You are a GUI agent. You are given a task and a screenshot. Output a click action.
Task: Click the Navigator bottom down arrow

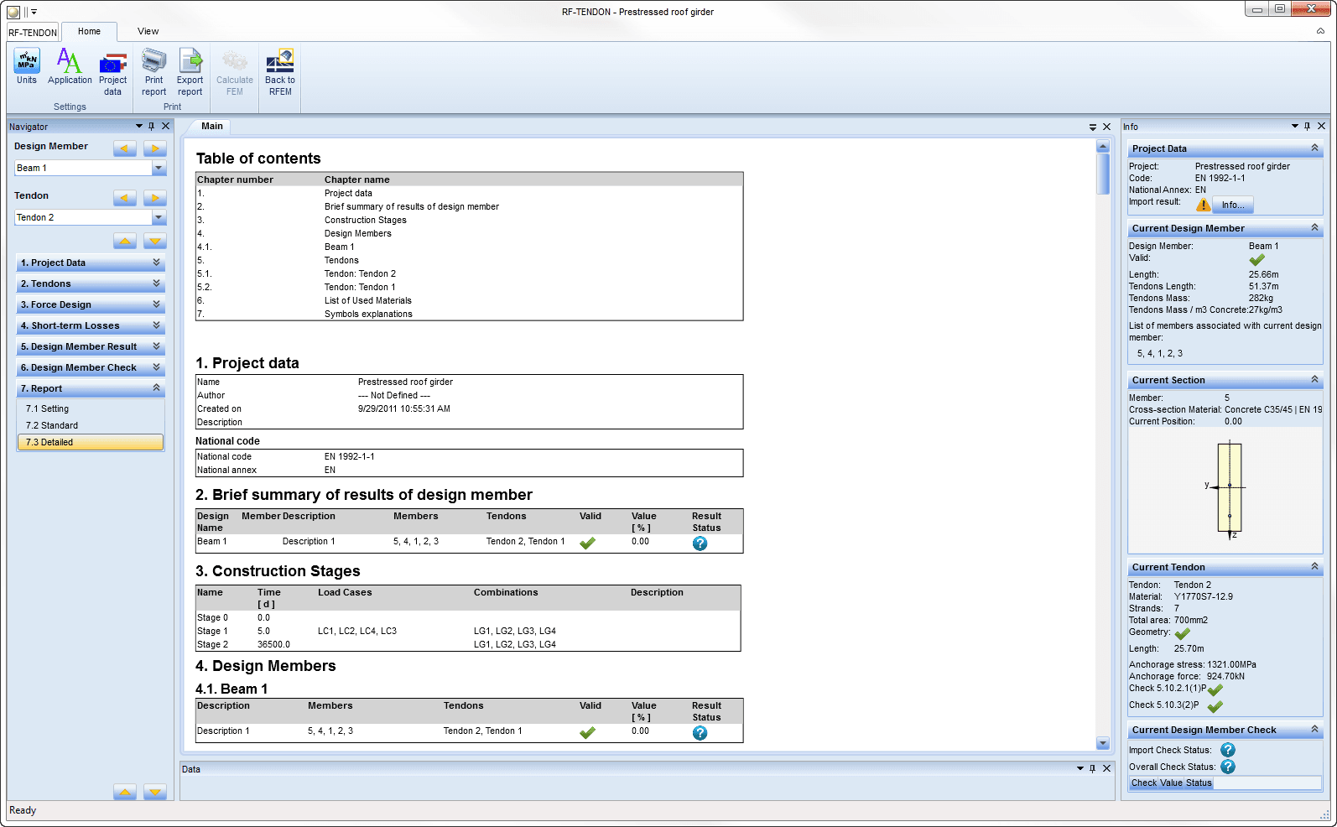tap(155, 792)
